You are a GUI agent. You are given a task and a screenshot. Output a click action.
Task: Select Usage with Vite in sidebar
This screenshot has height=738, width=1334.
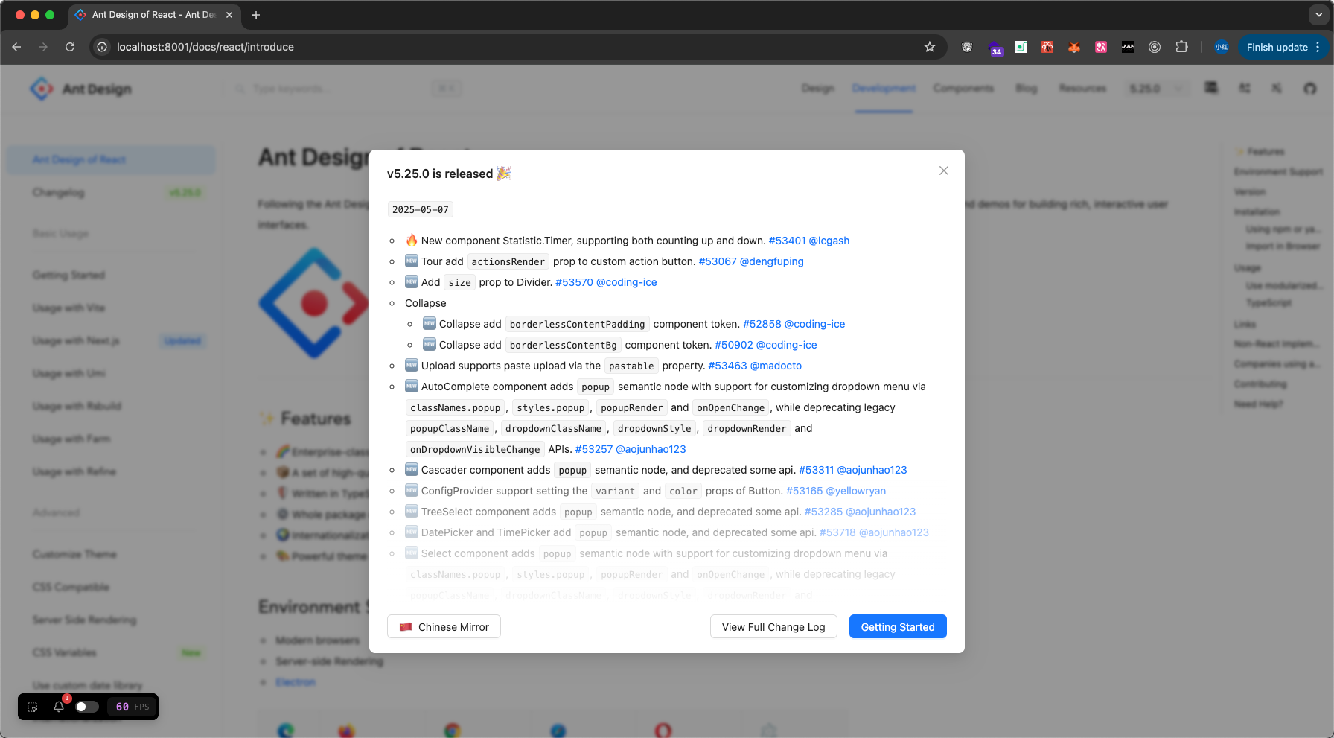[110, 308]
